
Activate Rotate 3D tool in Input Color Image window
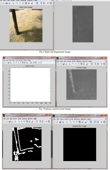coord(26,3)
